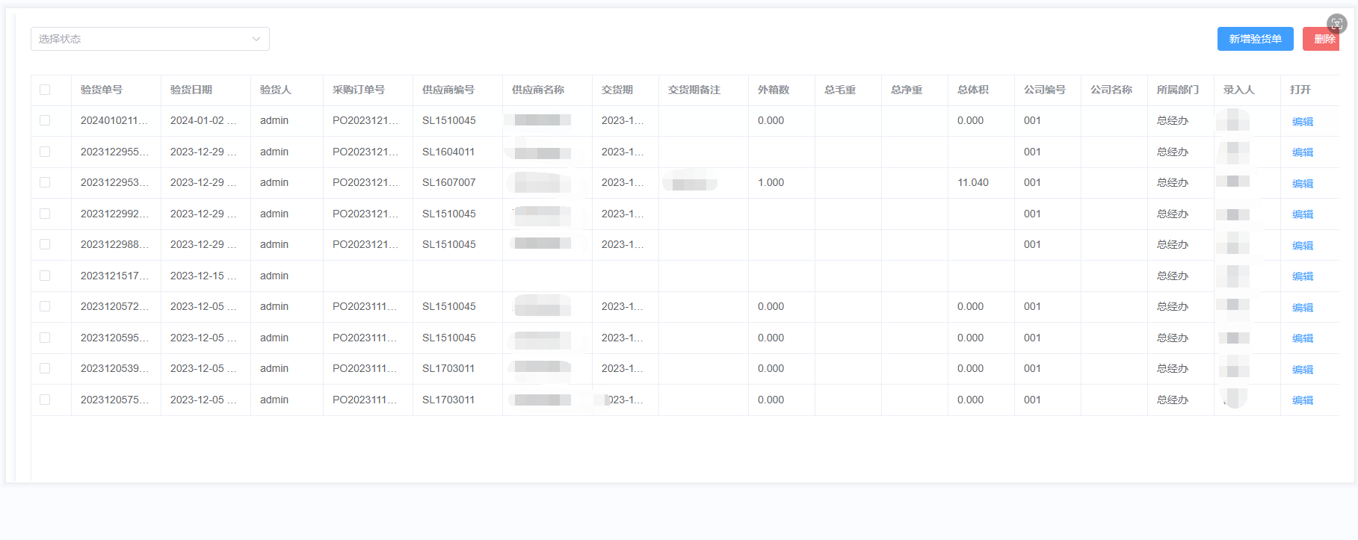
Task: Check the row 2023122992… checkbox
Action: pyautogui.click(x=45, y=214)
